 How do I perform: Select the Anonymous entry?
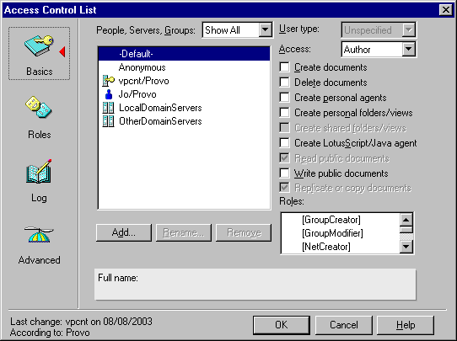(x=184, y=67)
